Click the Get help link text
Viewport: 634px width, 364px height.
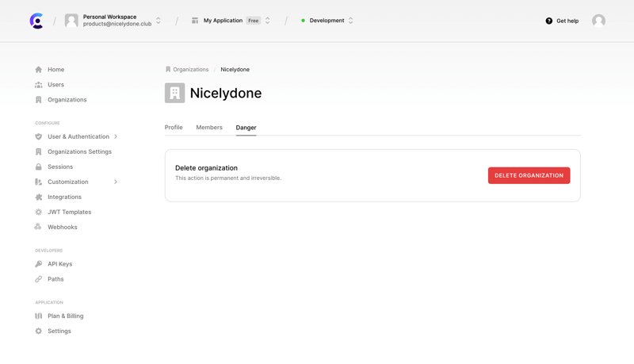pyautogui.click(x=567, y=21)
